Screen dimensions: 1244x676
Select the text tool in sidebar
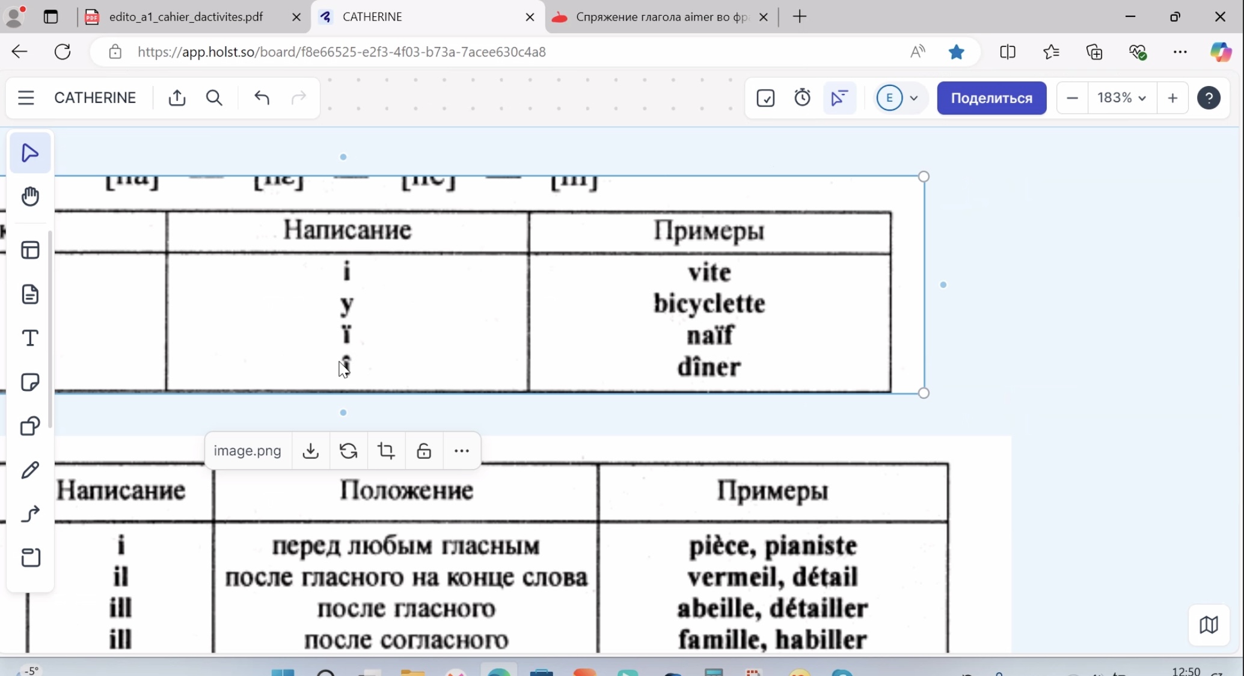pos(30,338)
